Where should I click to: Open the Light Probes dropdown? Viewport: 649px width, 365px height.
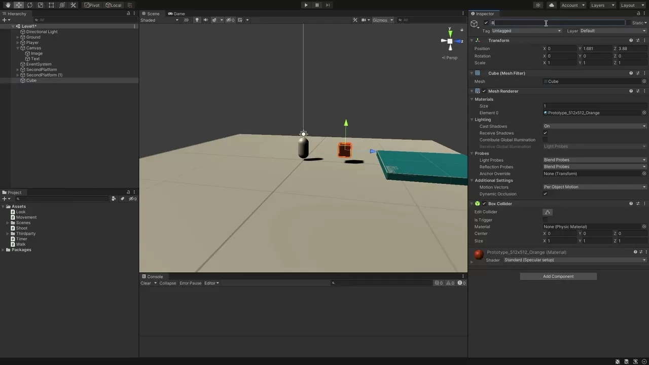593,160
